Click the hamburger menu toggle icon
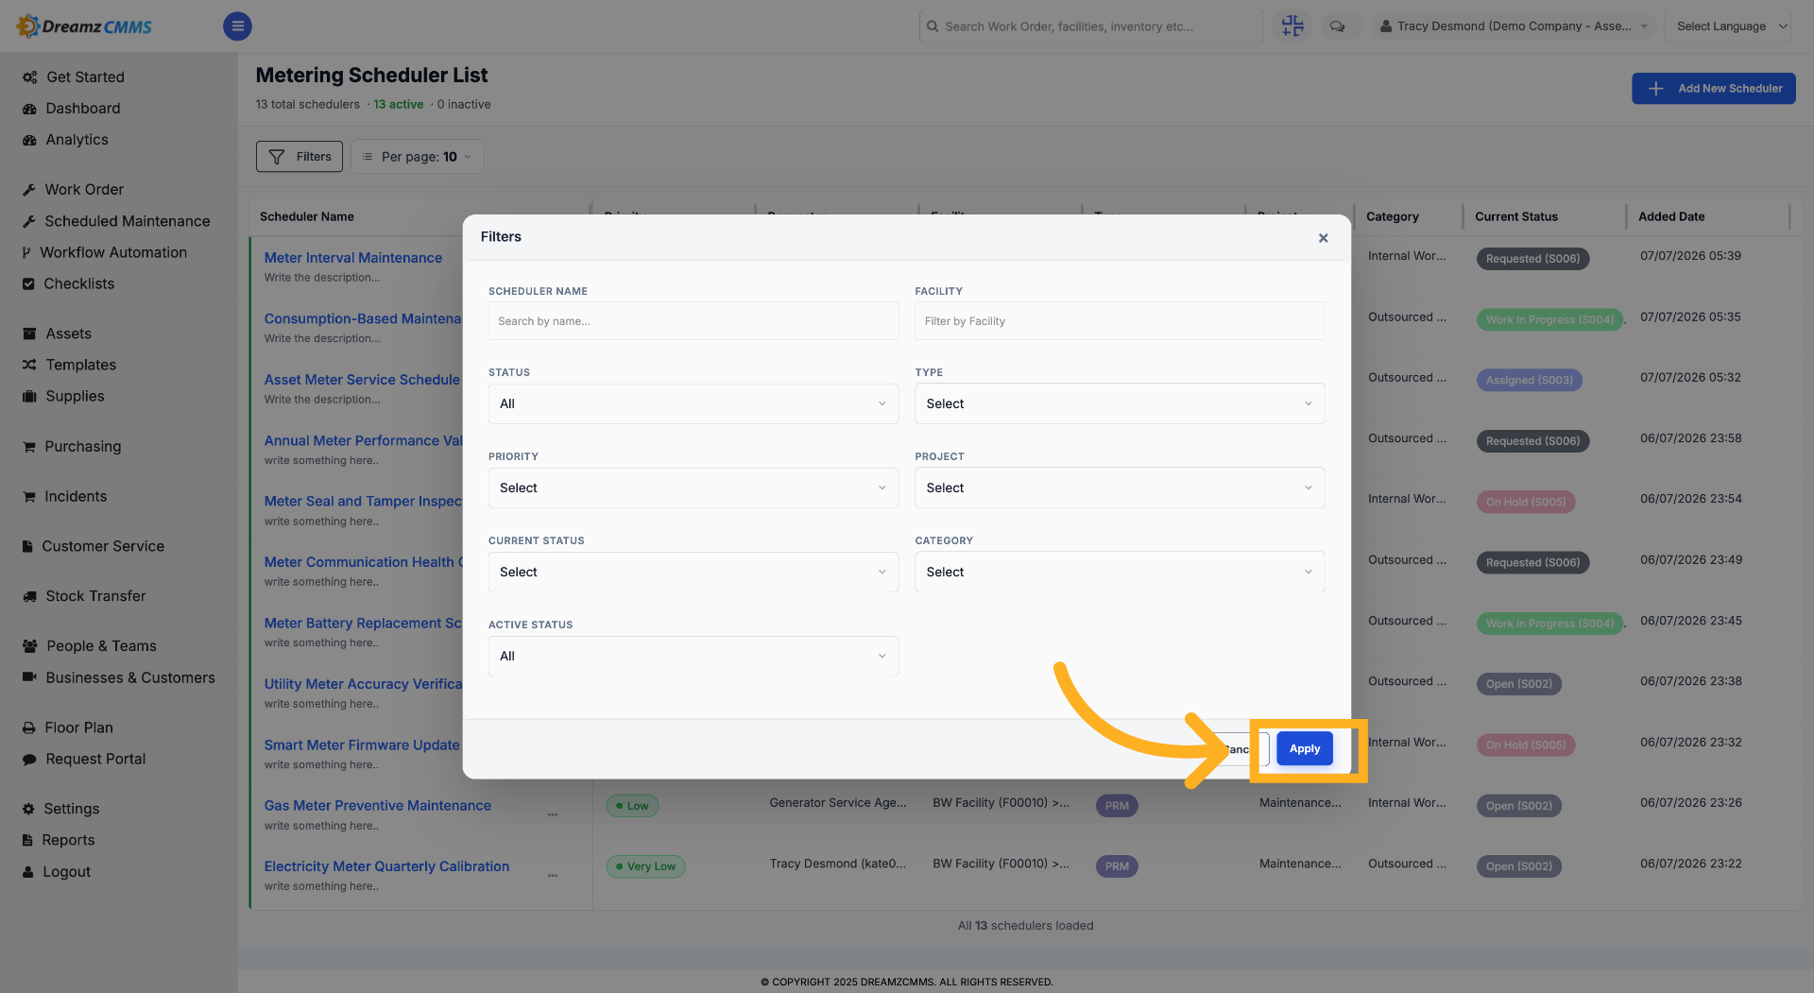 coord(237,26)
